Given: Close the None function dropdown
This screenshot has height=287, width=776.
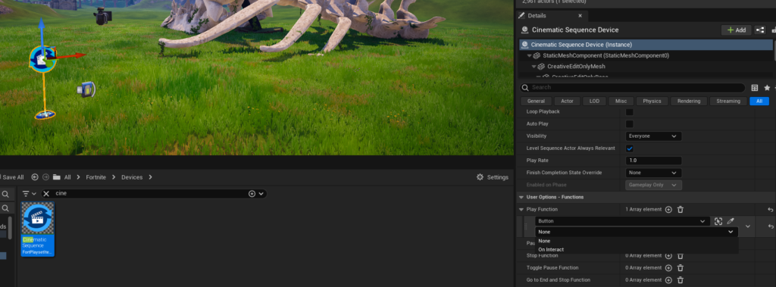Looking at the screenshot, I should coord(637,232).
